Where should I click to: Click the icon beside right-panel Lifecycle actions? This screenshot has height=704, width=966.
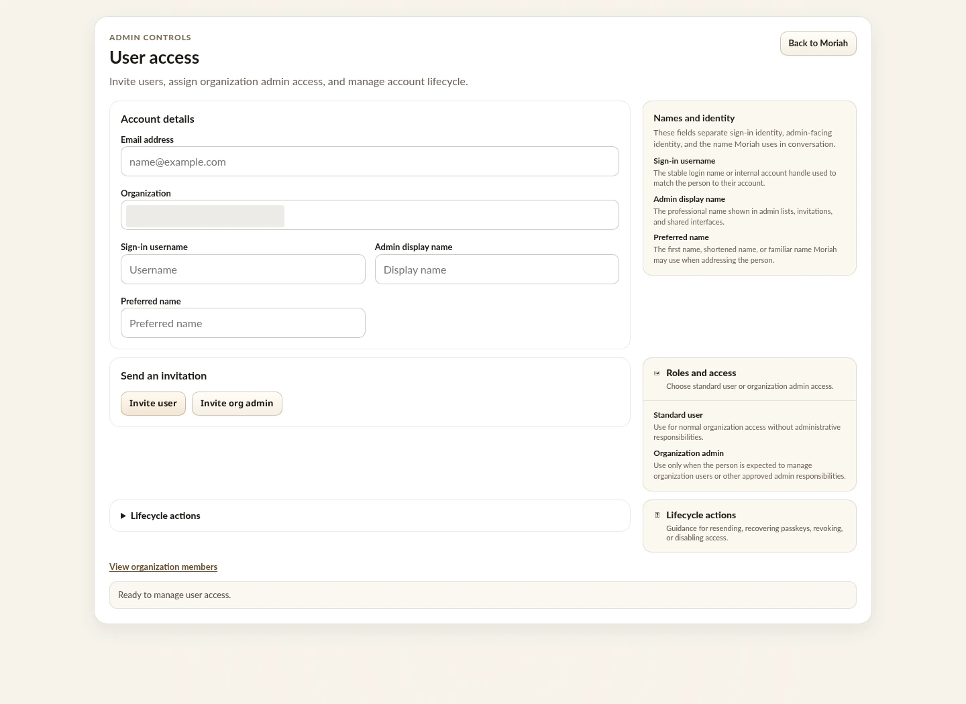click(657, 515)
